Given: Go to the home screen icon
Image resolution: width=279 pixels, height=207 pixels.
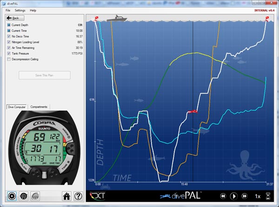Looking at the screenshot, I should [x=66, y=196].
